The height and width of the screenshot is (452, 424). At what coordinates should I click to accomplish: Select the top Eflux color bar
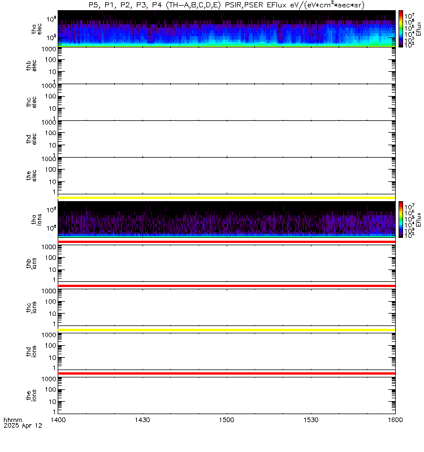(401, 29)
